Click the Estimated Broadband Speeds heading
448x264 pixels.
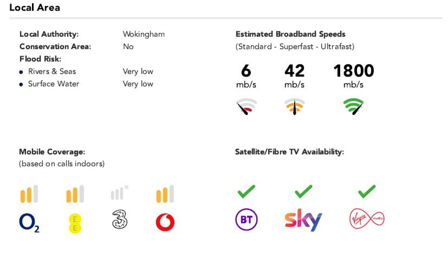click(x=290, y=34)
